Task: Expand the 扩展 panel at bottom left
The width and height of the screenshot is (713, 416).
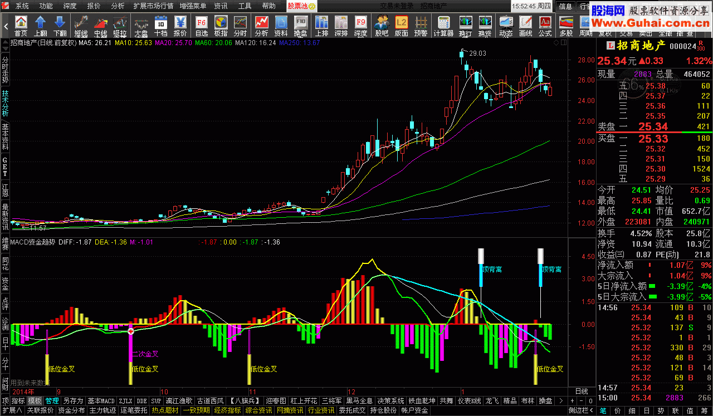Action: (11, 410)
